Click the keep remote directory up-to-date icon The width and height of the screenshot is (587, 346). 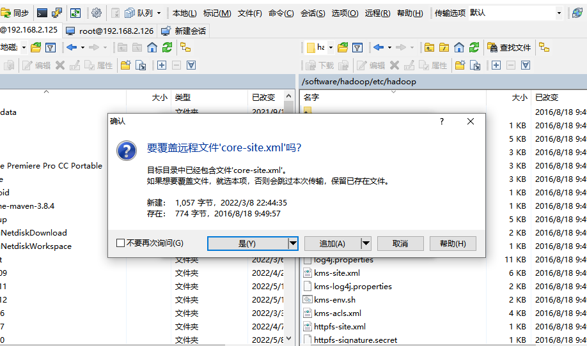[75, 13]
